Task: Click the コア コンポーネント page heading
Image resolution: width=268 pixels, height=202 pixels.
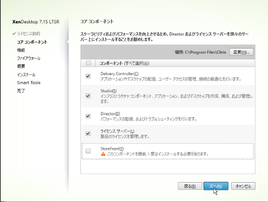Action: 97,22
